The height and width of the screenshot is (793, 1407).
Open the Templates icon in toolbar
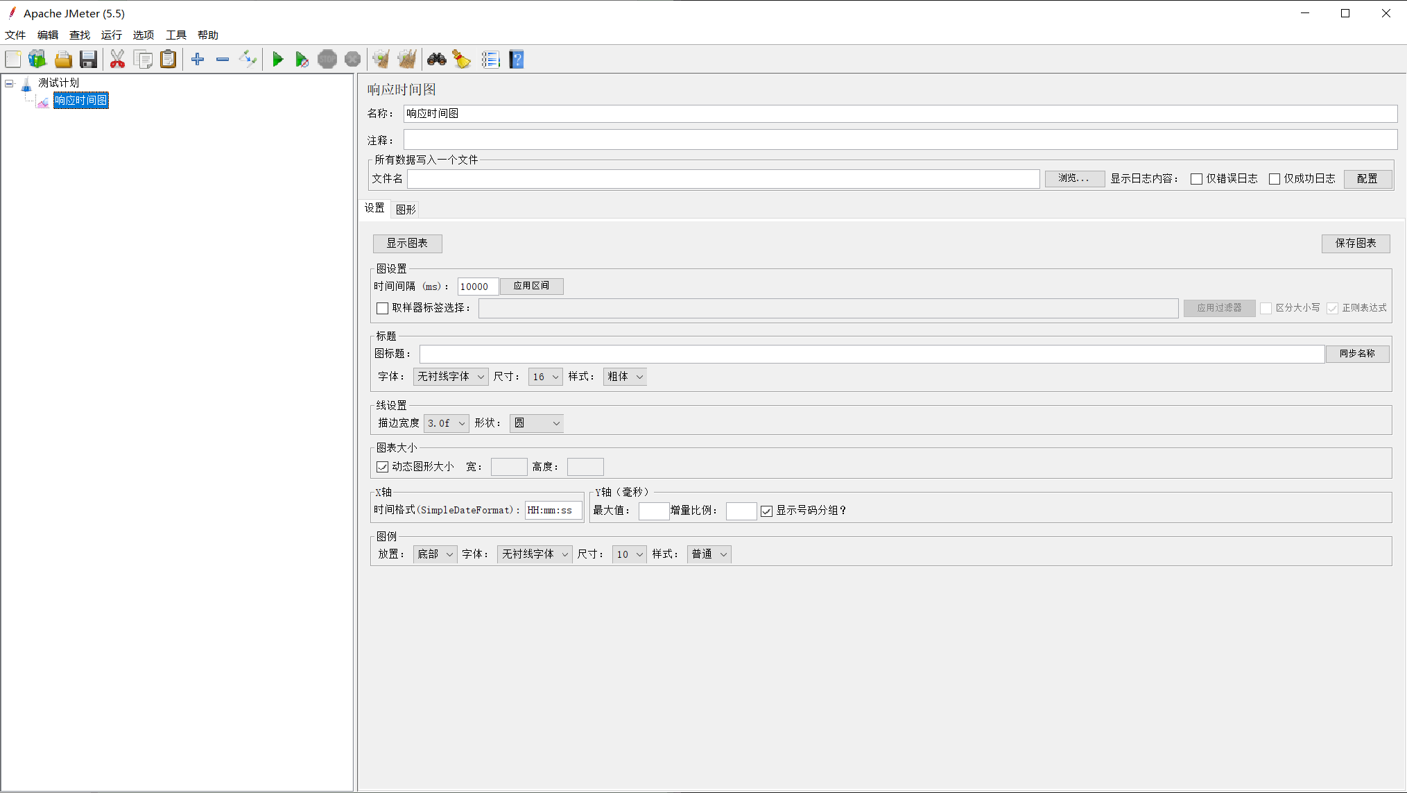coord(37,60)
